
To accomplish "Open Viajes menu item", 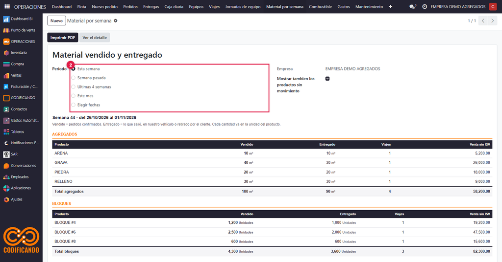I will [x=214, y=7].
